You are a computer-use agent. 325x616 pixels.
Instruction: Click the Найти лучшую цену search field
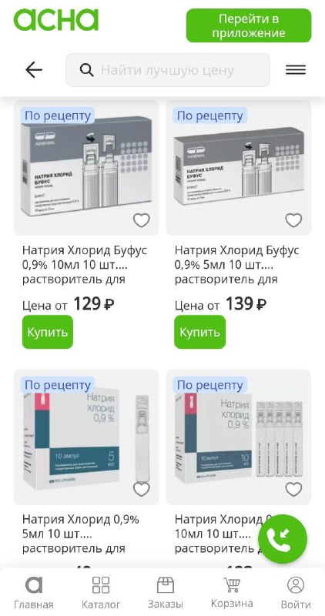[x=168, y=70]
